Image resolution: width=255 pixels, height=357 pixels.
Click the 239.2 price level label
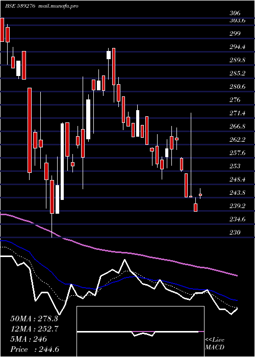point(237,206)
